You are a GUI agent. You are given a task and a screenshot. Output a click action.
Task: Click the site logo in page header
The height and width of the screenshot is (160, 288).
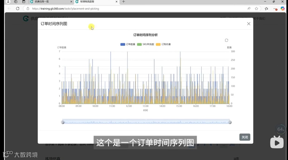tap(26, 19)
